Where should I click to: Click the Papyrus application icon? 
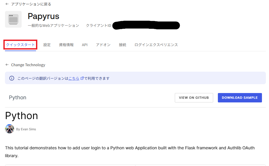click(x=13, y=19)
